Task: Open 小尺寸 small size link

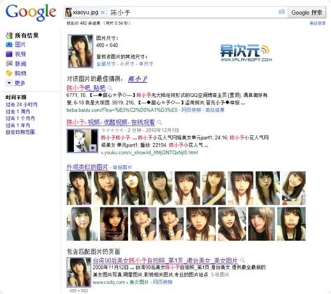Action: (127, 64)
